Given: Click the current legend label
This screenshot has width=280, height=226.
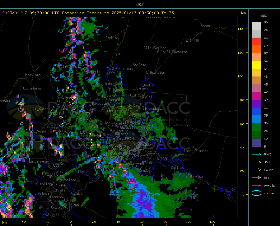Looking at the screenshot, I should pyautogui.click(x=270, y=193).
